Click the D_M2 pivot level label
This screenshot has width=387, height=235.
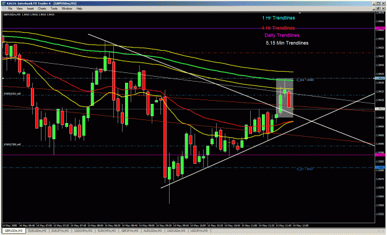coord(305,80)
